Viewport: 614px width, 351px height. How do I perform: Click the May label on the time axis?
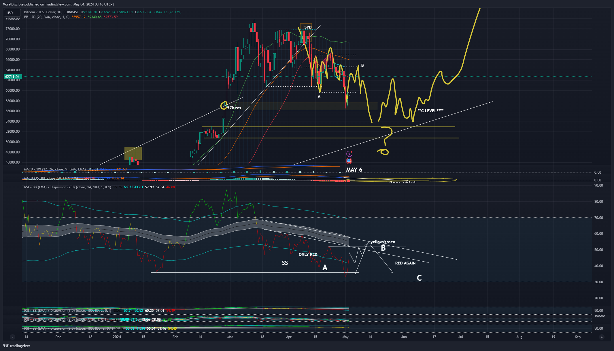coord(345,337)
